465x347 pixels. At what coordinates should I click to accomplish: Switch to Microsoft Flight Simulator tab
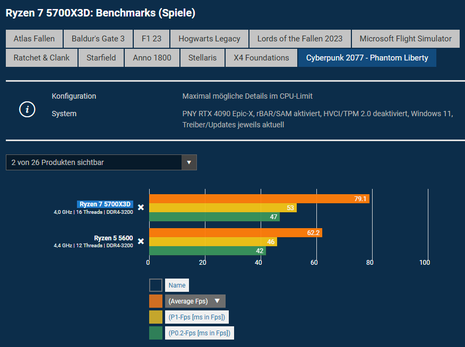406,39
